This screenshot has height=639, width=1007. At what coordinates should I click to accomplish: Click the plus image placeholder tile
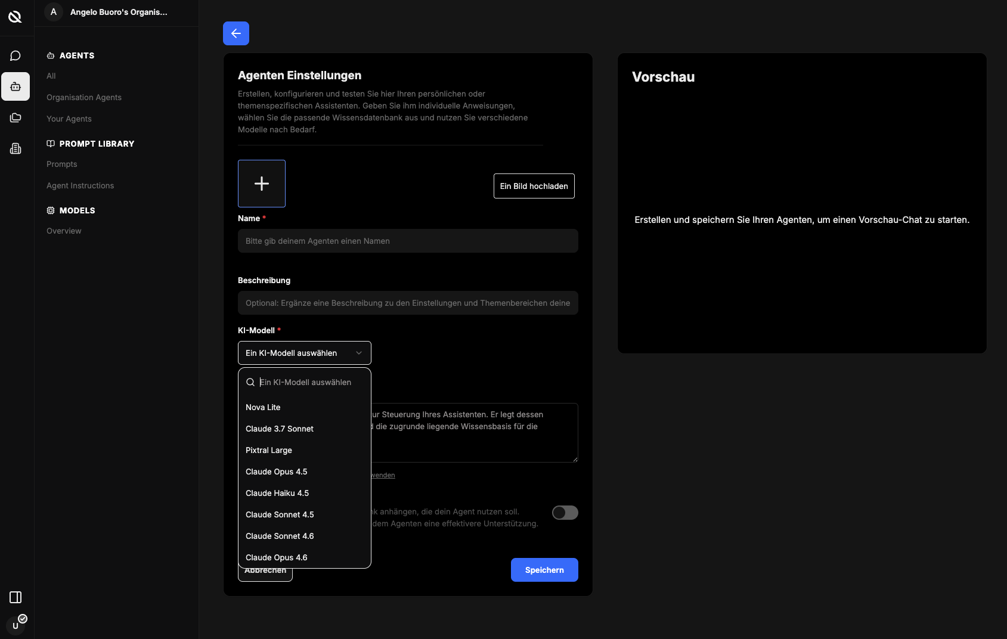[262, 184]
